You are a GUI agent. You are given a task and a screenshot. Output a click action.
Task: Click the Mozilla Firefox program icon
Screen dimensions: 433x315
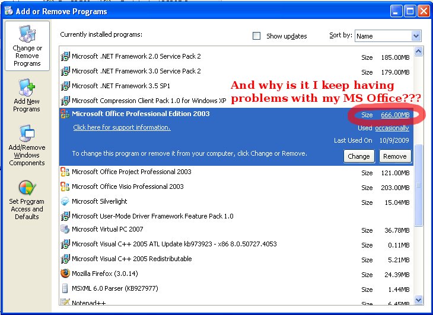coord(65,274)
